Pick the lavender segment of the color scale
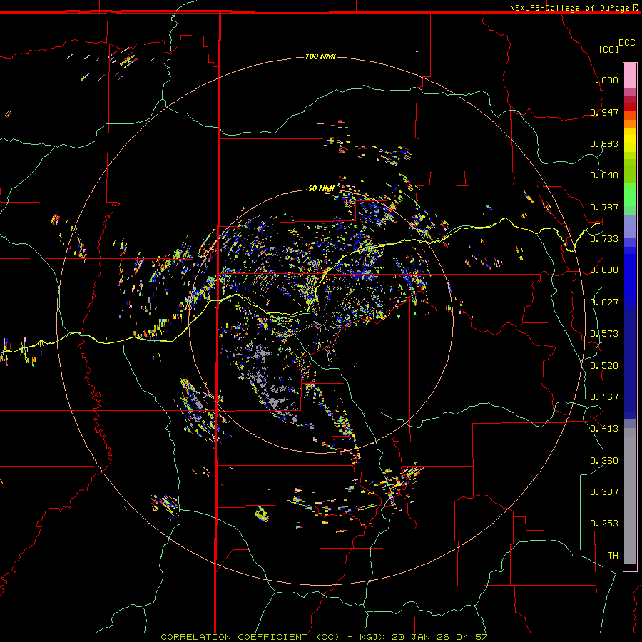 (x=630, y=226)
